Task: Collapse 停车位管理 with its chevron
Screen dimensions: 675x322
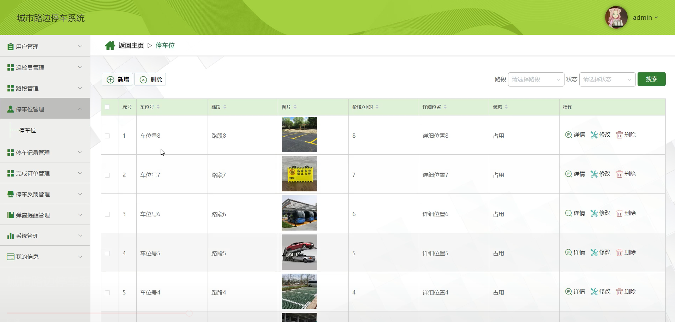Action: click(80, 109)
